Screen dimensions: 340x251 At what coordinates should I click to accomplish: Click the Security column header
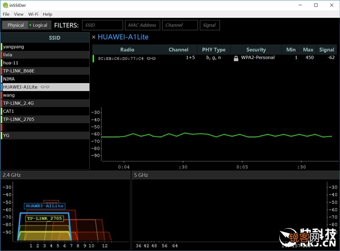click(256, 50)
